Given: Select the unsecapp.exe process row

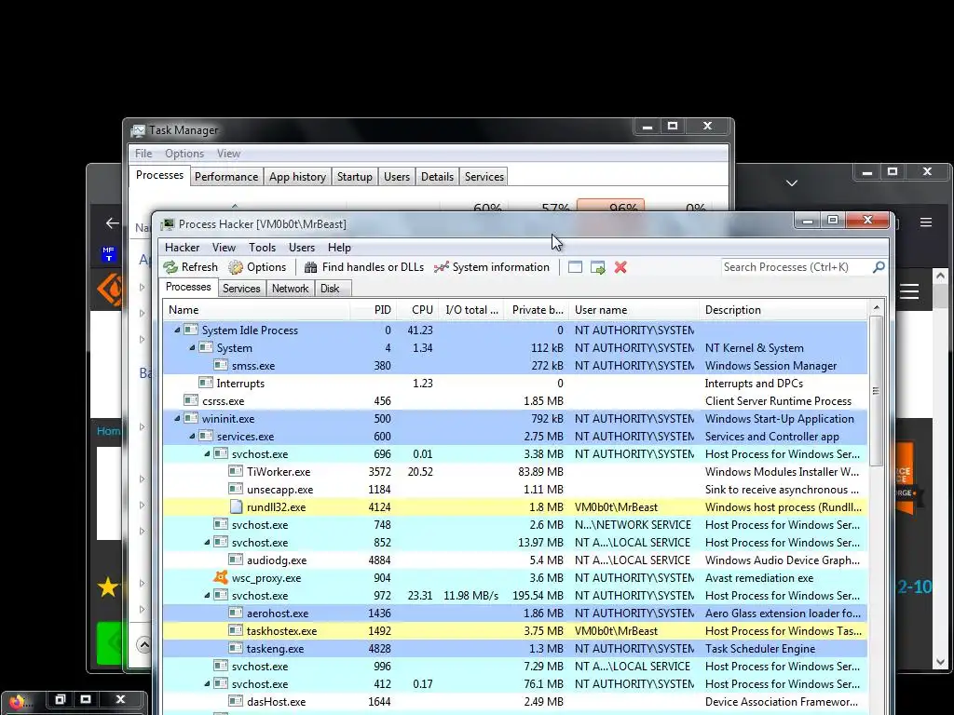Looking at the screenshot, I should [514, 490].
